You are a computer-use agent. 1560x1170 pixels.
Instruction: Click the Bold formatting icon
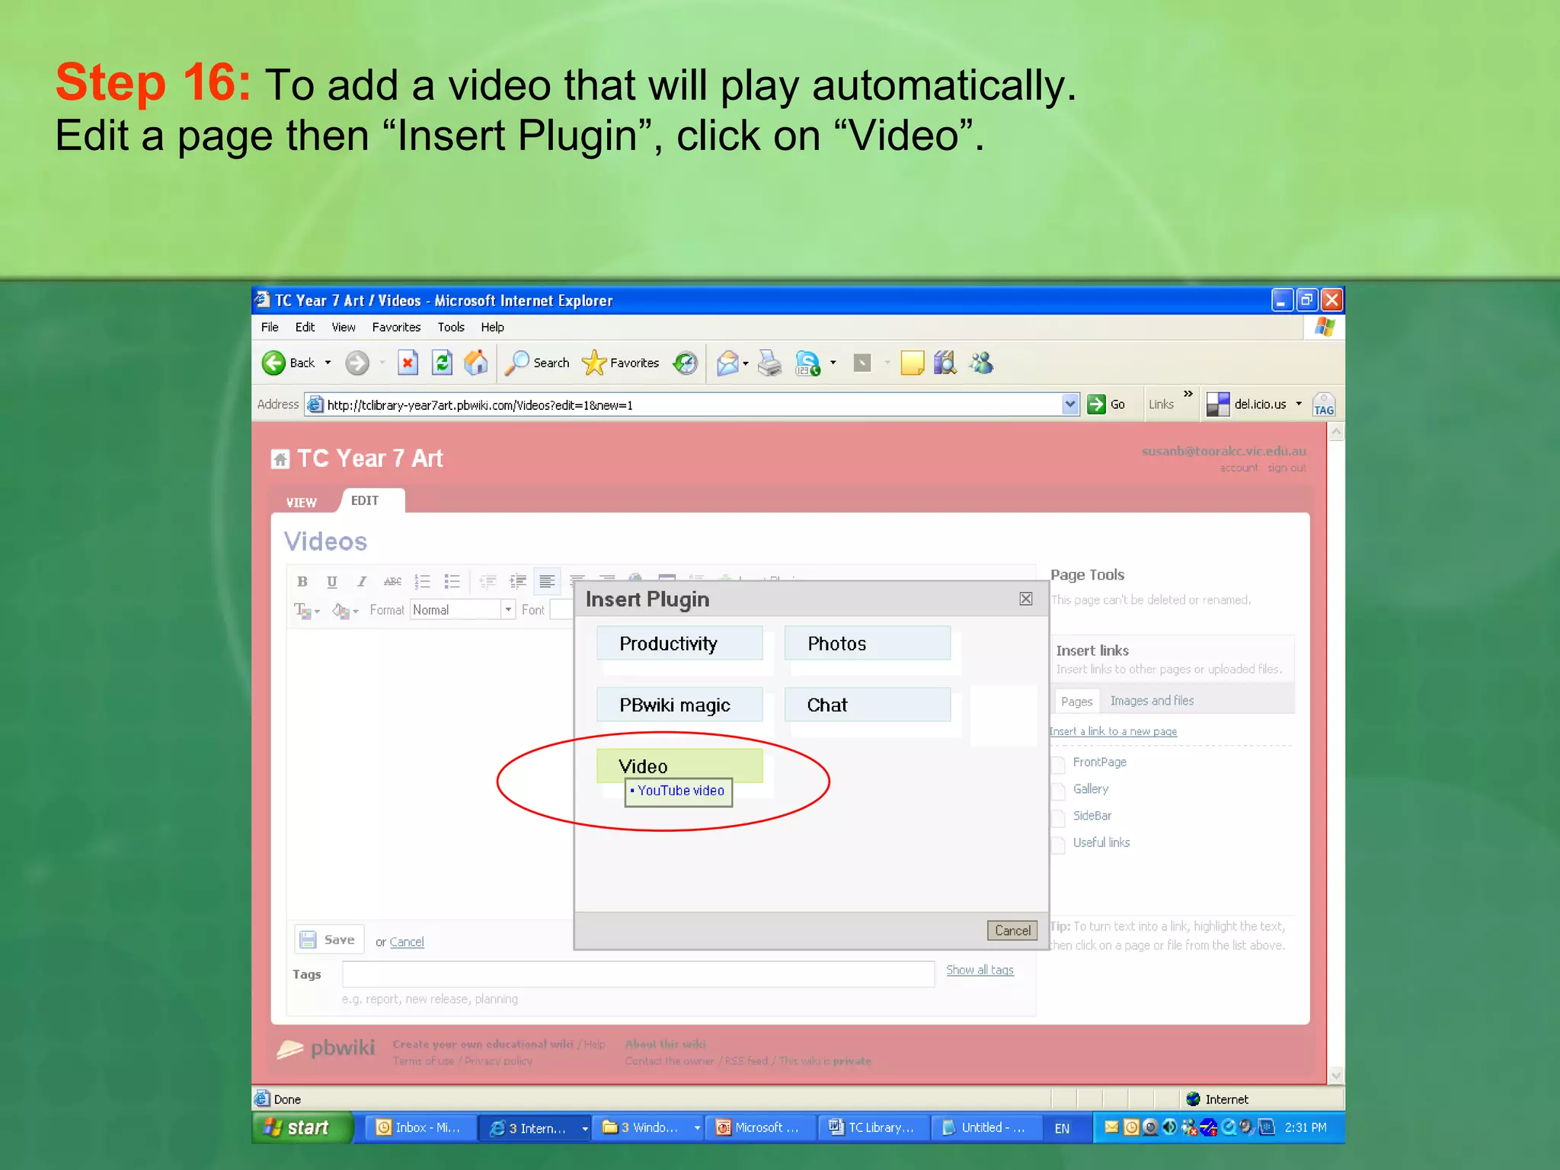(x=302, y=582)
